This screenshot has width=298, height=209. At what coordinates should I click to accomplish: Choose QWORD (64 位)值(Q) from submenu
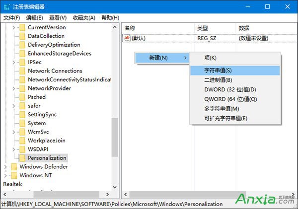235,99
